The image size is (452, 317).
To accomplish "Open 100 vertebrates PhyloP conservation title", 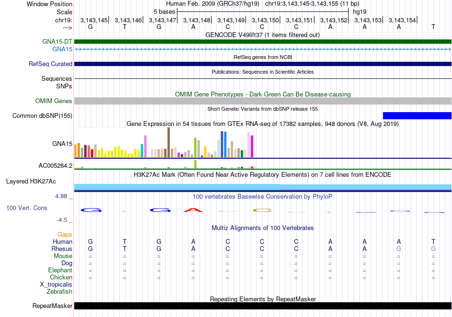I will tap(263, 197).
